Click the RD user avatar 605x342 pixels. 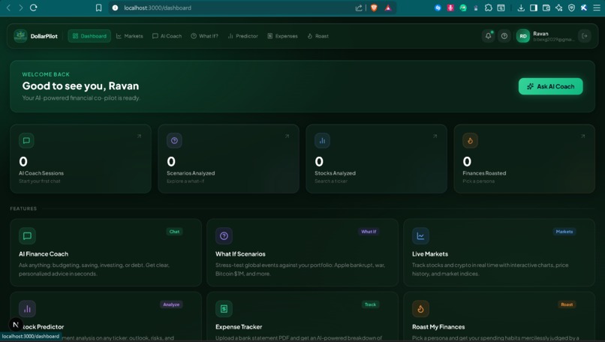tap(523, 36)
